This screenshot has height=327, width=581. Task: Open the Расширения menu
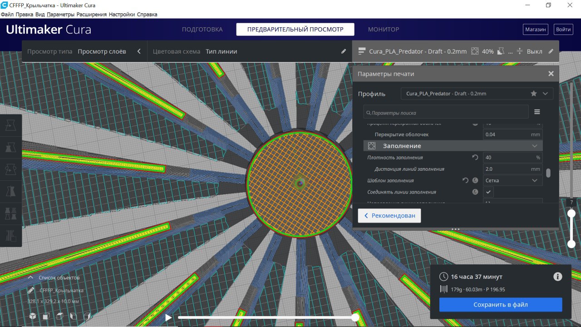(92, 15)
